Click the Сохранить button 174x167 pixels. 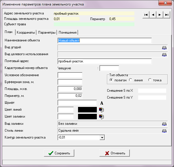click(x=59, y=153)
